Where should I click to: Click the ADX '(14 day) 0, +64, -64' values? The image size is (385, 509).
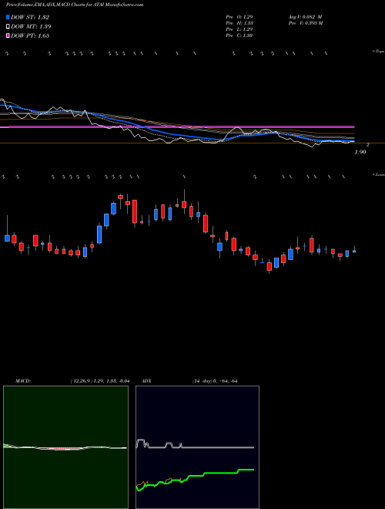215,381
